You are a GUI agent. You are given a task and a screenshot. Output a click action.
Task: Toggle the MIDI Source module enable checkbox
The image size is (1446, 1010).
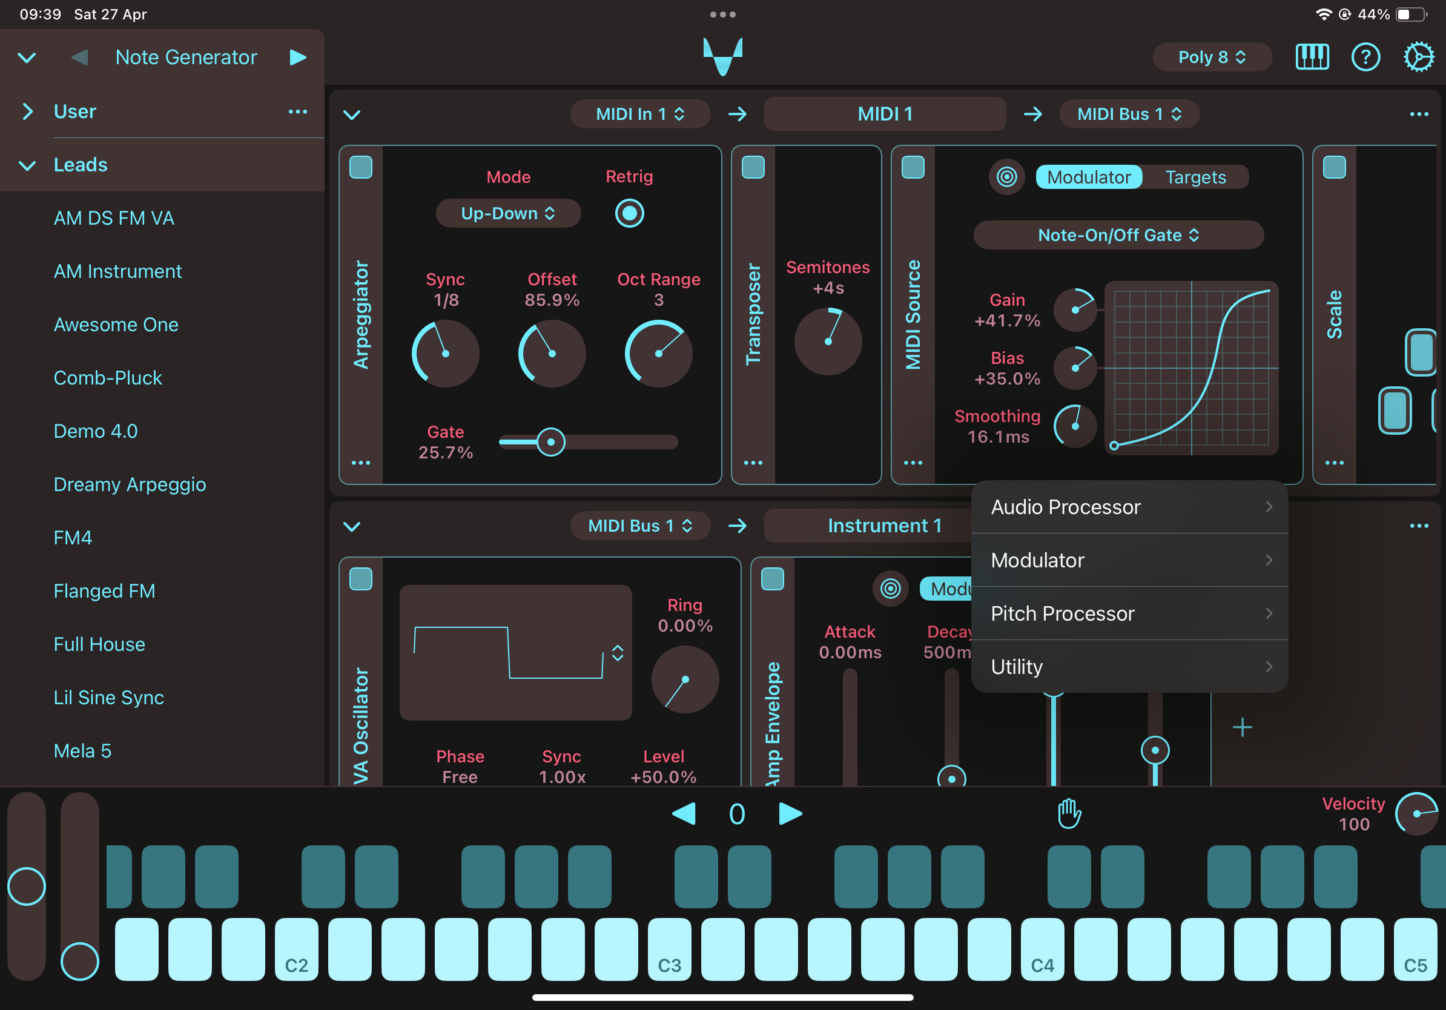[913, 168]
